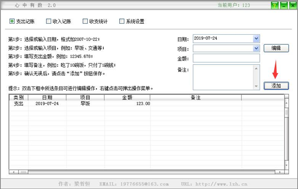Image resolution: width=298 pixels, height=189 pixels.
Task: Open the 系统设置 option
Action: [132, 21]
